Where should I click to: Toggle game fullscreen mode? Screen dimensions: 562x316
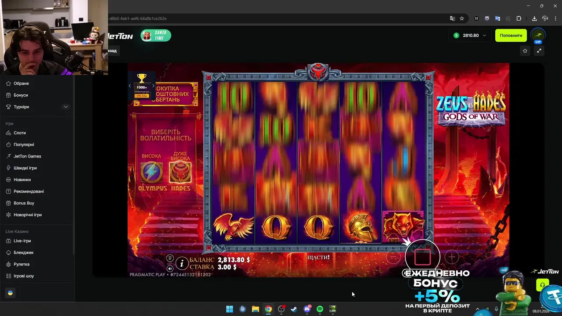click(x=539, y=51)
